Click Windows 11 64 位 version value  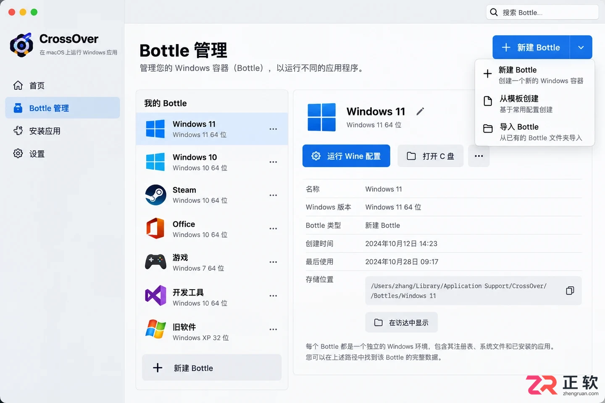393,207
